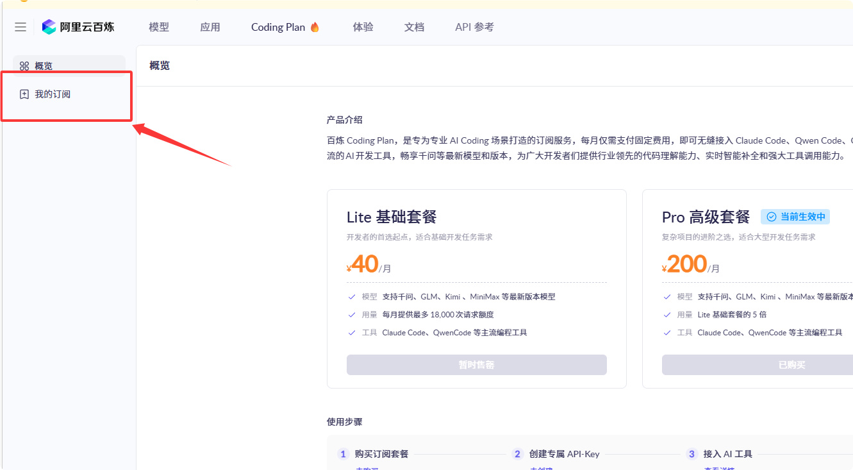The image size is (853, 470).
Task: Click the hamburger menu icon
Action: tap(21, 27)
